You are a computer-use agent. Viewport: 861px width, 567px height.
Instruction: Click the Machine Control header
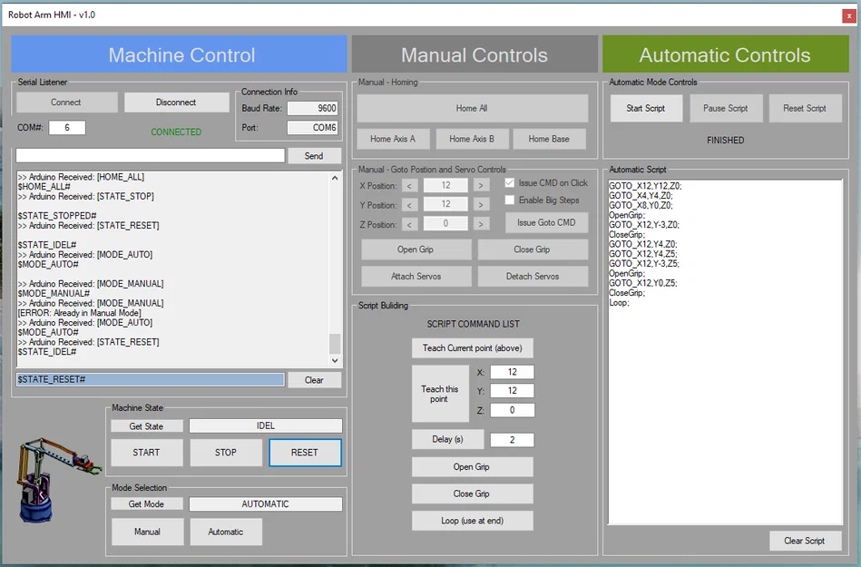pos(179,54)
